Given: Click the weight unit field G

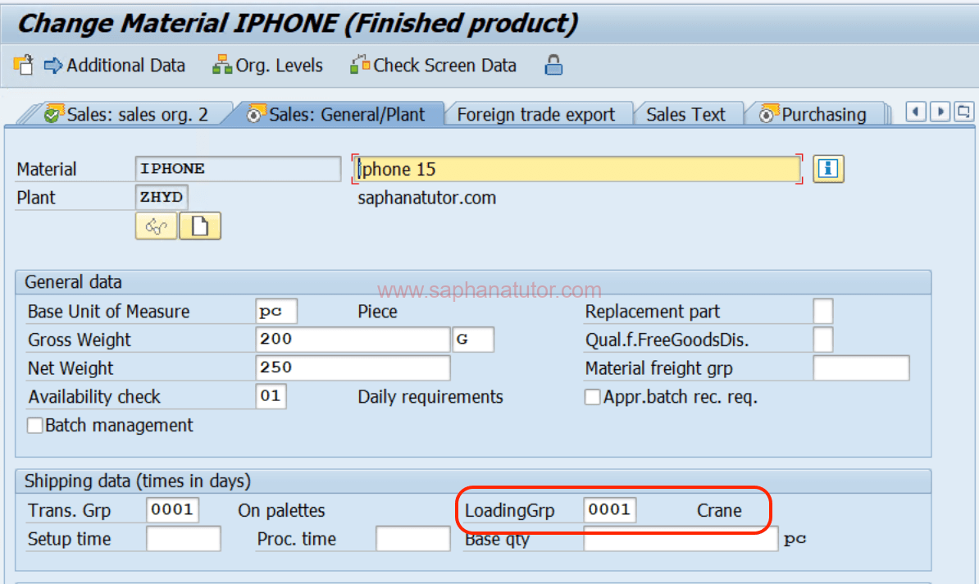Looking at the screenshot, I should (472, 339).
